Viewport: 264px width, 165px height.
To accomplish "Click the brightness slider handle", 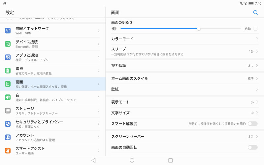I will (199, 29).
